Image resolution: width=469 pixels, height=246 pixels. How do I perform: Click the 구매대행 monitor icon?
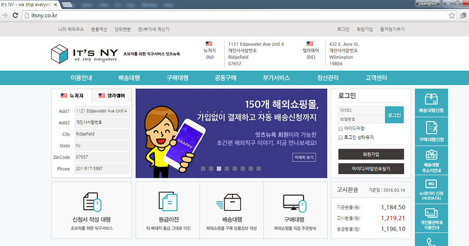[x=293, y=202]
